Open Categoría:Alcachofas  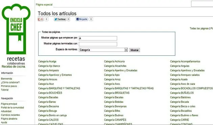tap(115, 66)
